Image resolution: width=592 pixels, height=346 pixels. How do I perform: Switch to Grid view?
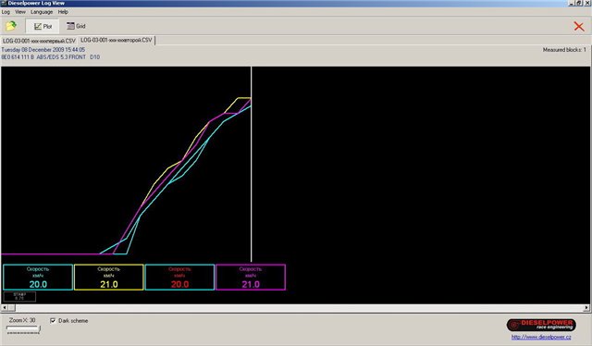[76, 26]
